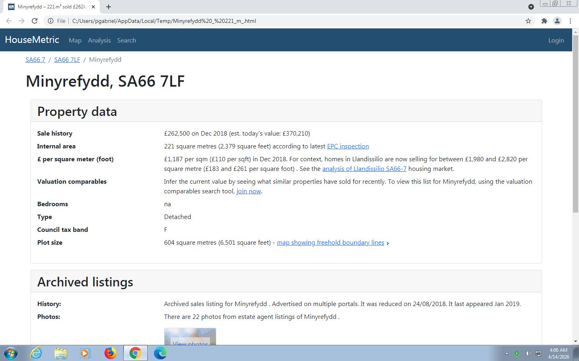This screenshot has width=579, height=361.
Task: Open the tab search dropdown arrow
Action: click(x=531, y=7)
